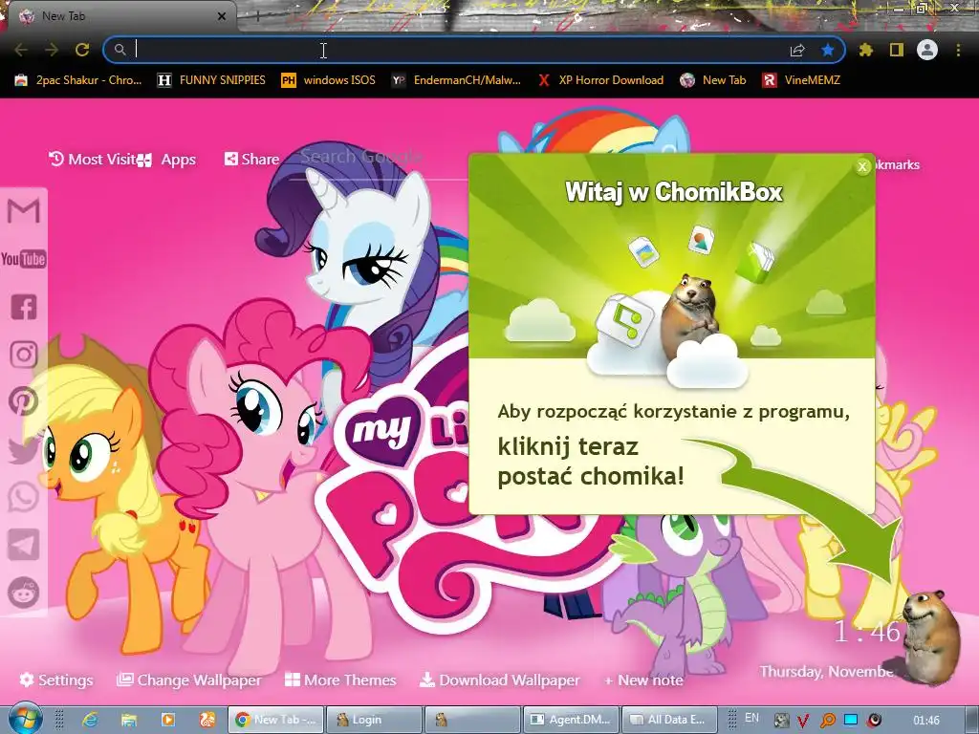Toggle Chrome side panel

tap(897, 50)
